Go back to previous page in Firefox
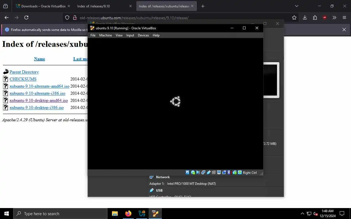The height and width of the screenshot is (219, 351). [7, 18]
